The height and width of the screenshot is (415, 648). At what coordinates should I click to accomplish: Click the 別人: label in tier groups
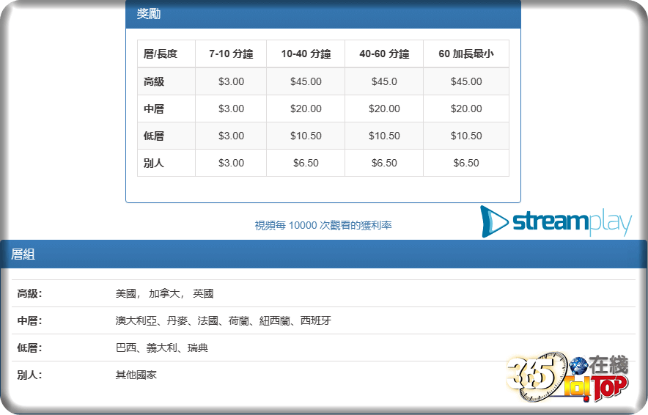(29, 375)
